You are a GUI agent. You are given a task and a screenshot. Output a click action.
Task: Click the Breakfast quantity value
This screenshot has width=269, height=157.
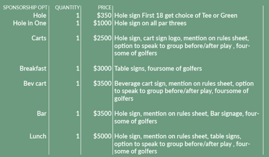78,69
